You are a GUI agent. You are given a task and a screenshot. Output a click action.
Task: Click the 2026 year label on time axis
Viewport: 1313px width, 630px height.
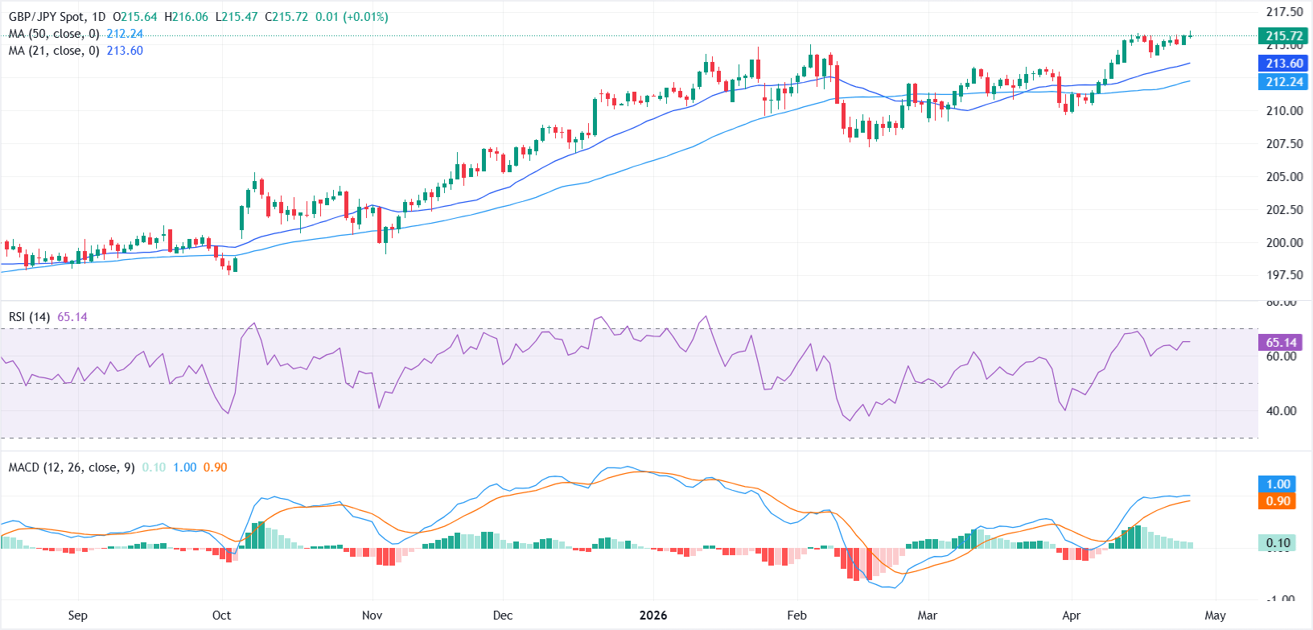[653, 616]
